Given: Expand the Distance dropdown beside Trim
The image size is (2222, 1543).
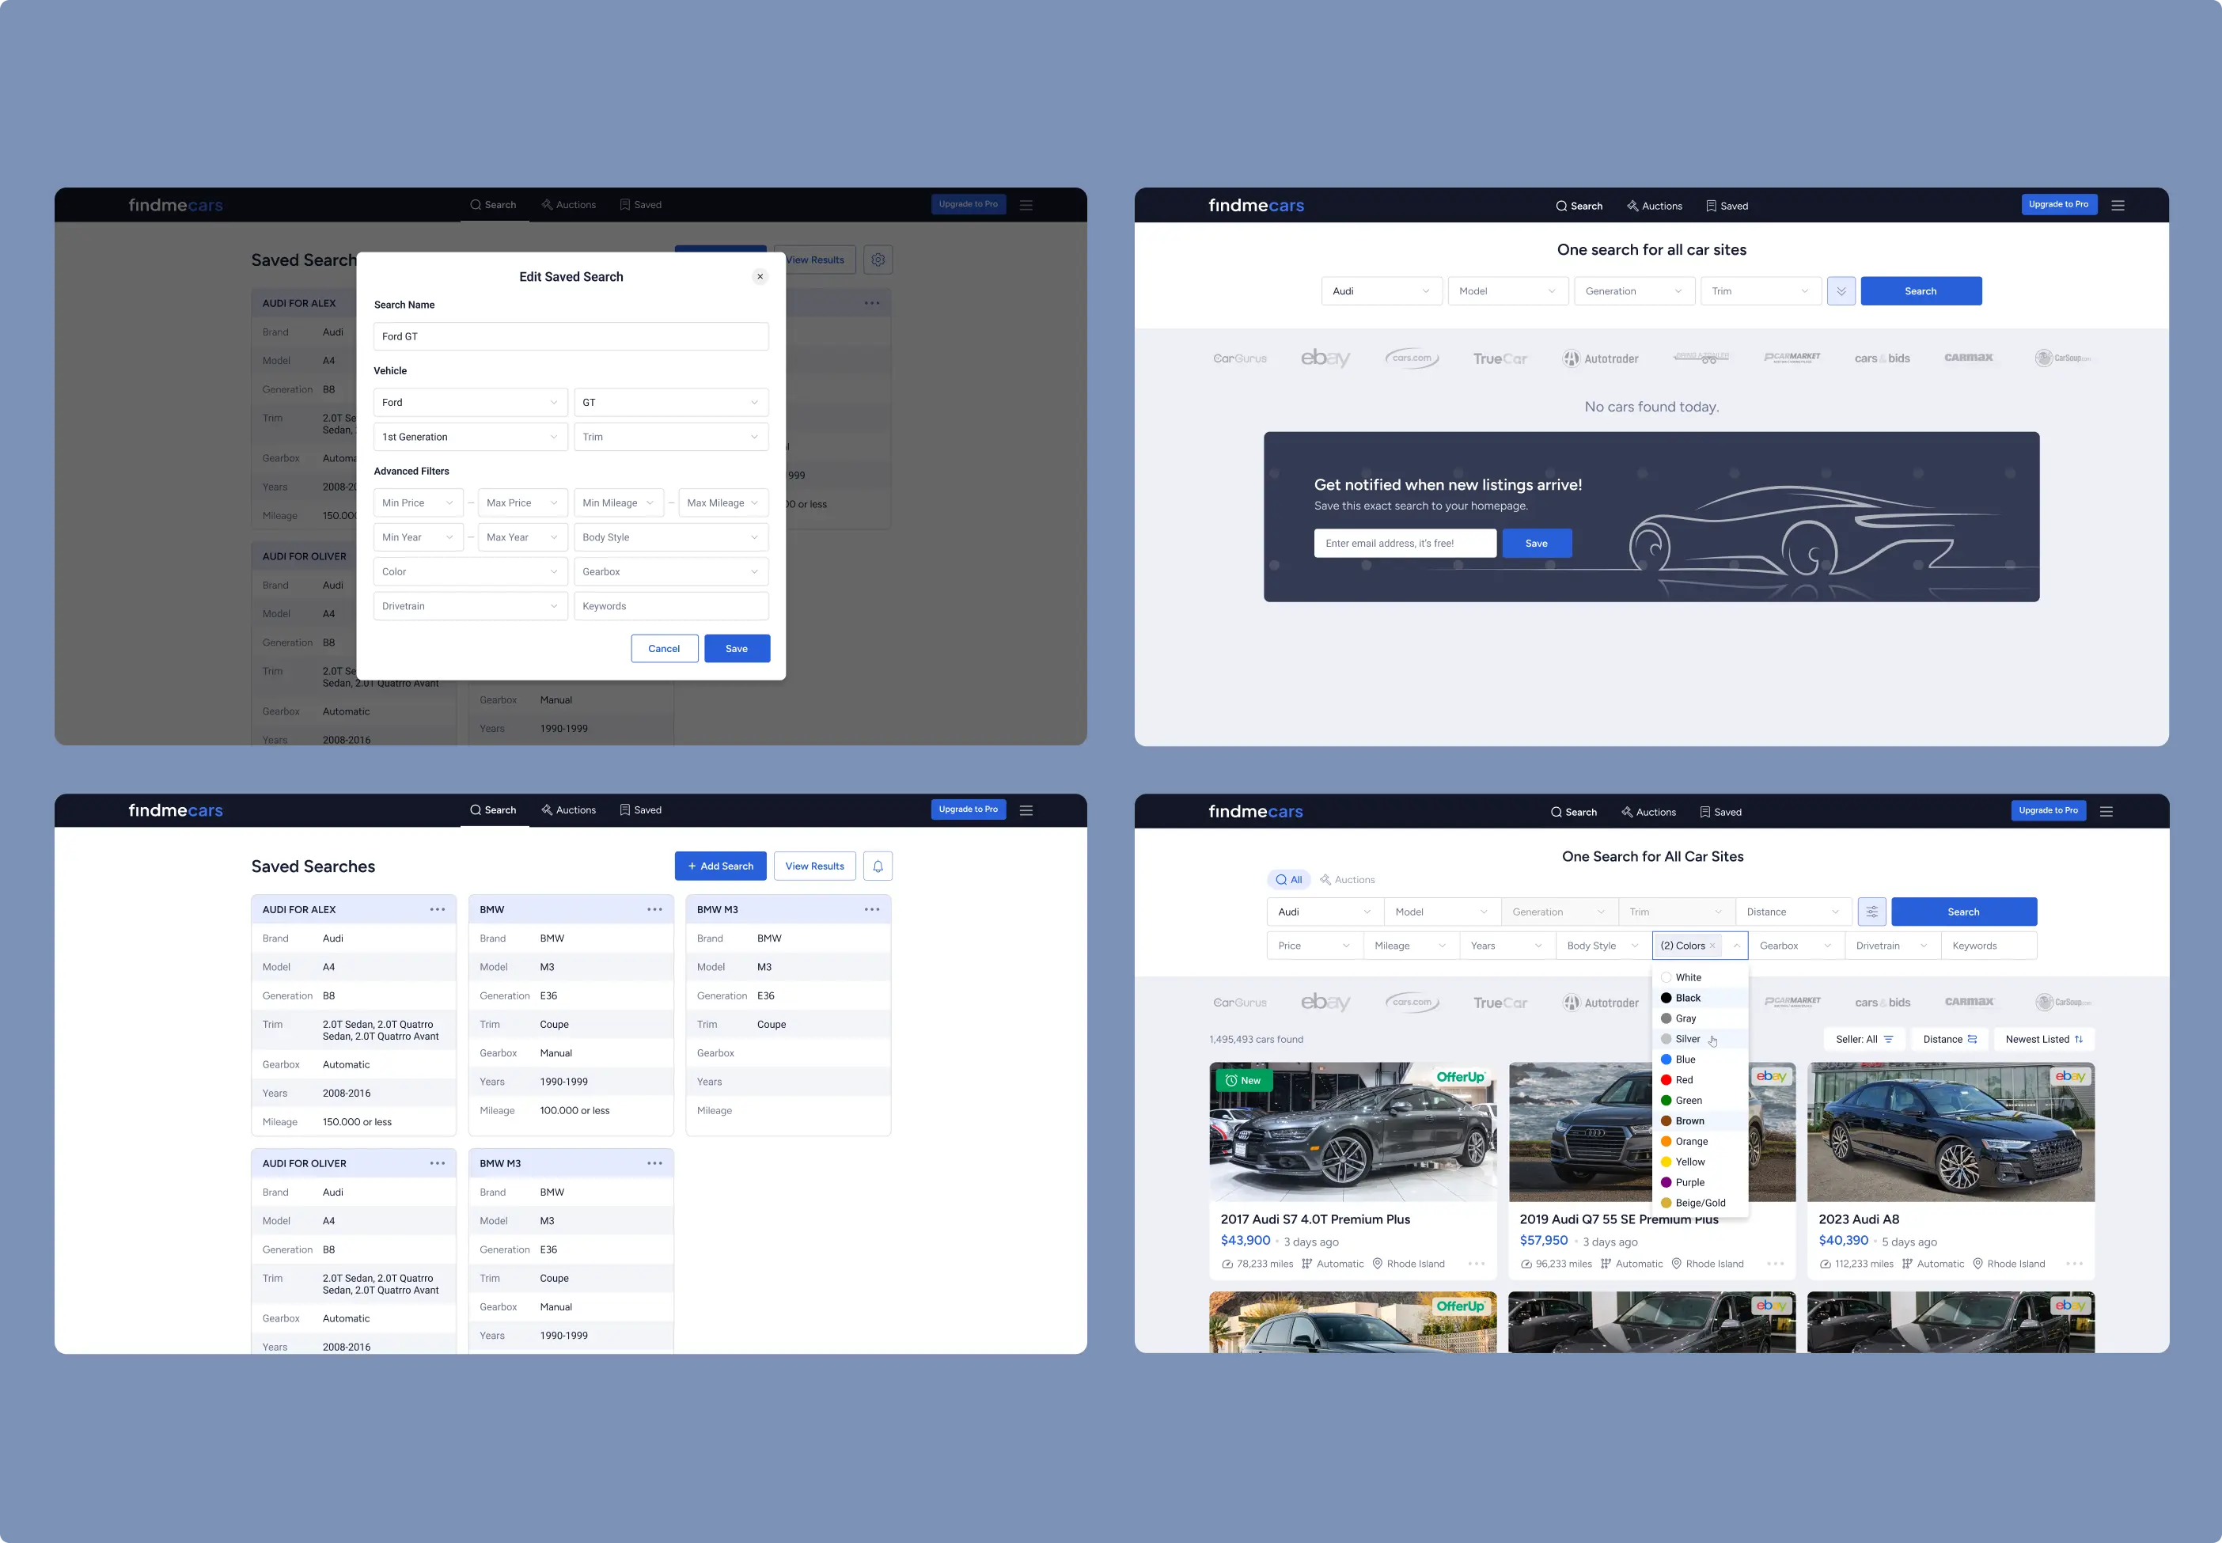Looking at the screenshot, I should [x=1792, y=912].
